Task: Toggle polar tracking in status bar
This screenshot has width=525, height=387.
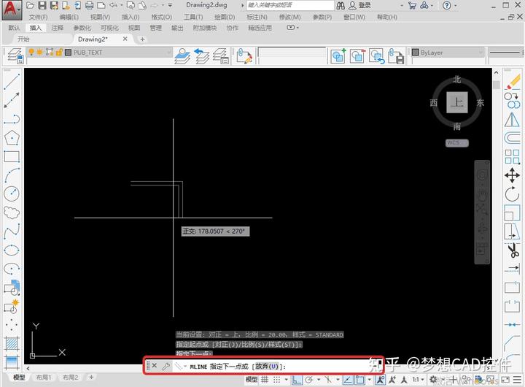Action: 309,380
